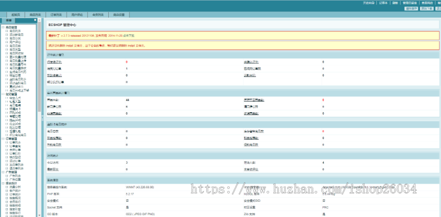Screen dimensions: 441x217
Task: Click the download link in the patch notice
Action: 129,36
